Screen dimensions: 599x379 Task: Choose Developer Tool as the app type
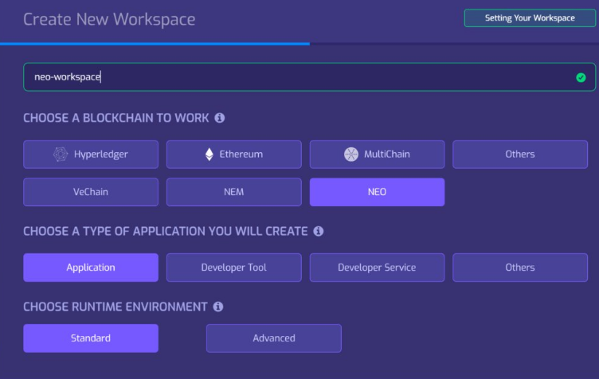234,268
